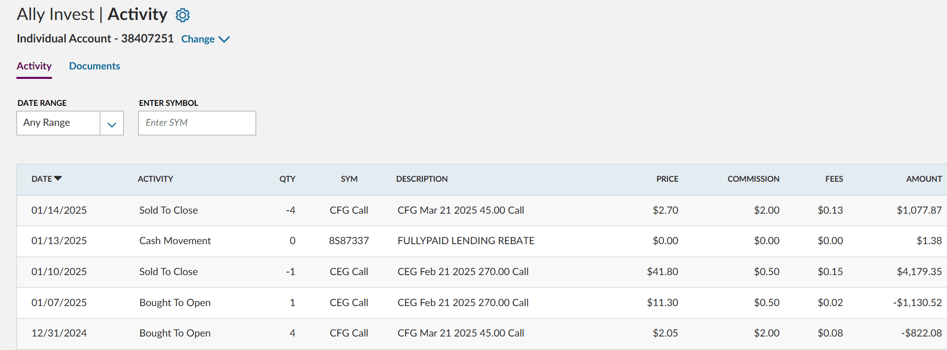
Task: Click the Change account link
Action: point(198,39)
